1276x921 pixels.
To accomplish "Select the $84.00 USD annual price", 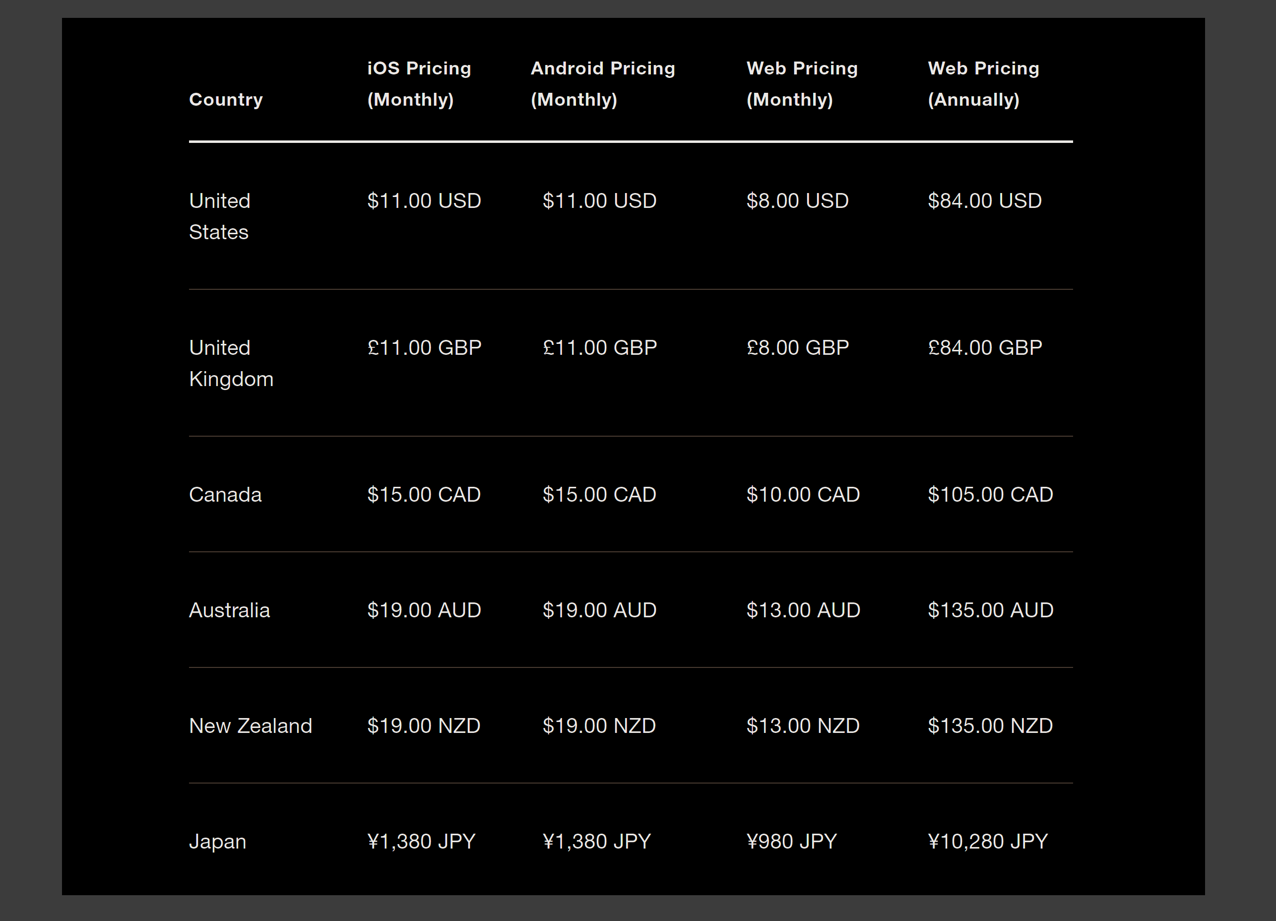I will (x=985, y=201).
